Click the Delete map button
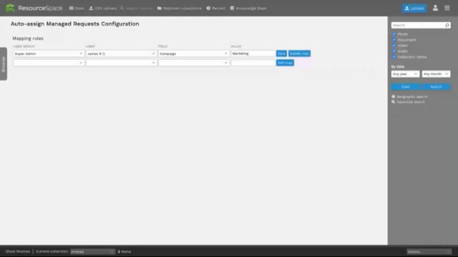The height and width of the screenshot is (257, 458). [299, 54]
